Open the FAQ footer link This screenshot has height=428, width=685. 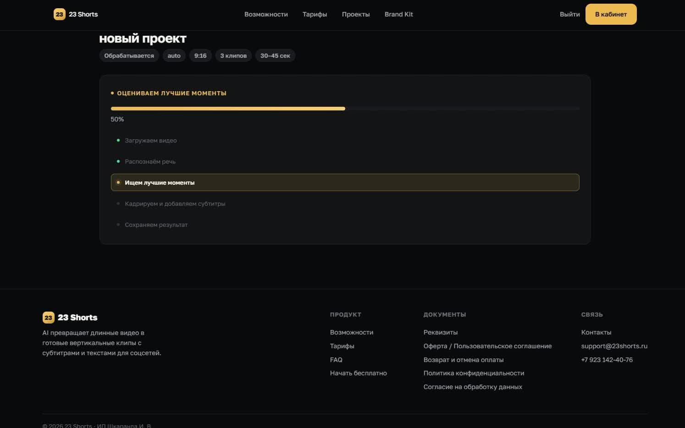tap(336, 360)
